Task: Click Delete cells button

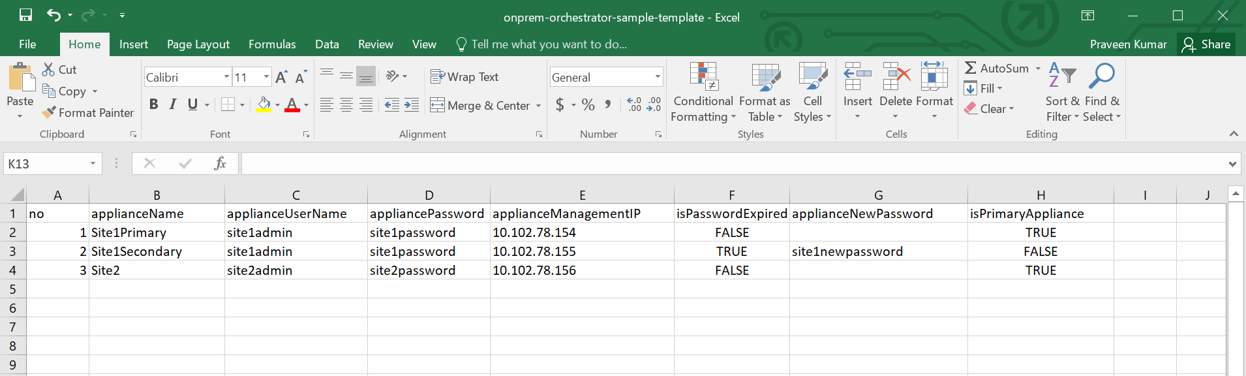Action: (x=896, y=92)
